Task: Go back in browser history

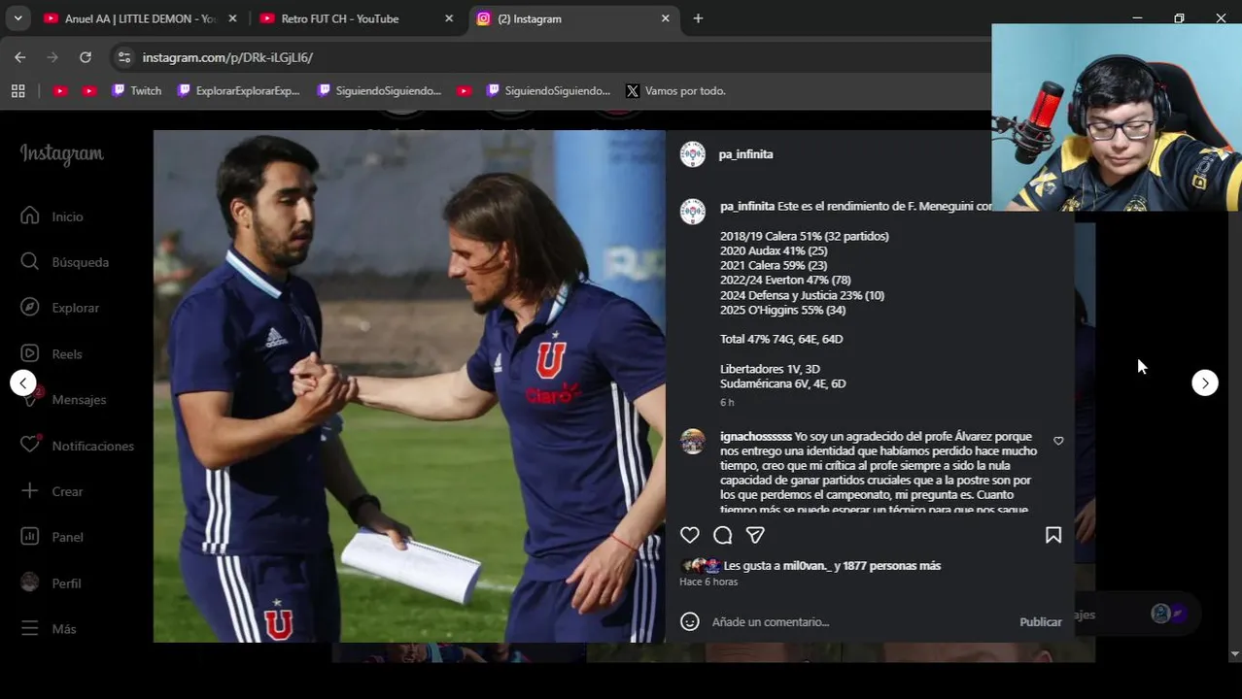Action: pos(20,57)
